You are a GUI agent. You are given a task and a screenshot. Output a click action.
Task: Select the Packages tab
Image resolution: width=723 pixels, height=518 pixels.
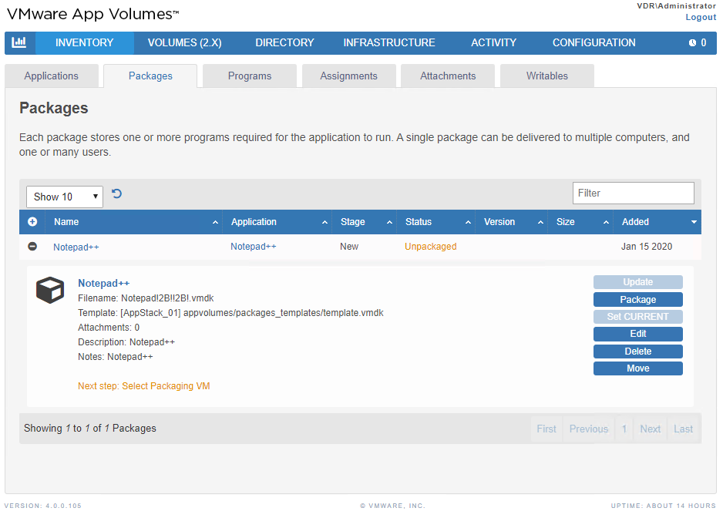point(150,76)
